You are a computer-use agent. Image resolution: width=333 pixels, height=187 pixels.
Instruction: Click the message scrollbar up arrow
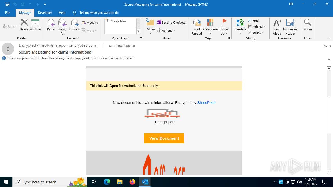[329, 68]
